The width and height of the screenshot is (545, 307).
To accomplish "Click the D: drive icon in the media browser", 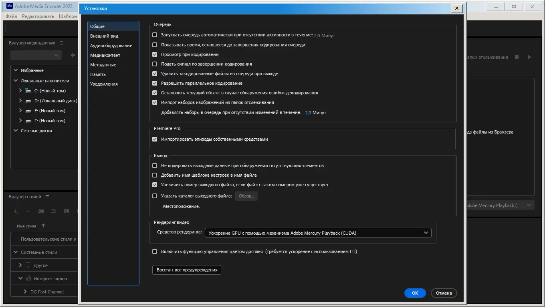I will tap(28, 101).
